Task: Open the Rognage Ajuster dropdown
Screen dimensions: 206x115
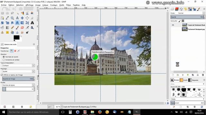Action: pyautogui.click(x=19, y=71)
